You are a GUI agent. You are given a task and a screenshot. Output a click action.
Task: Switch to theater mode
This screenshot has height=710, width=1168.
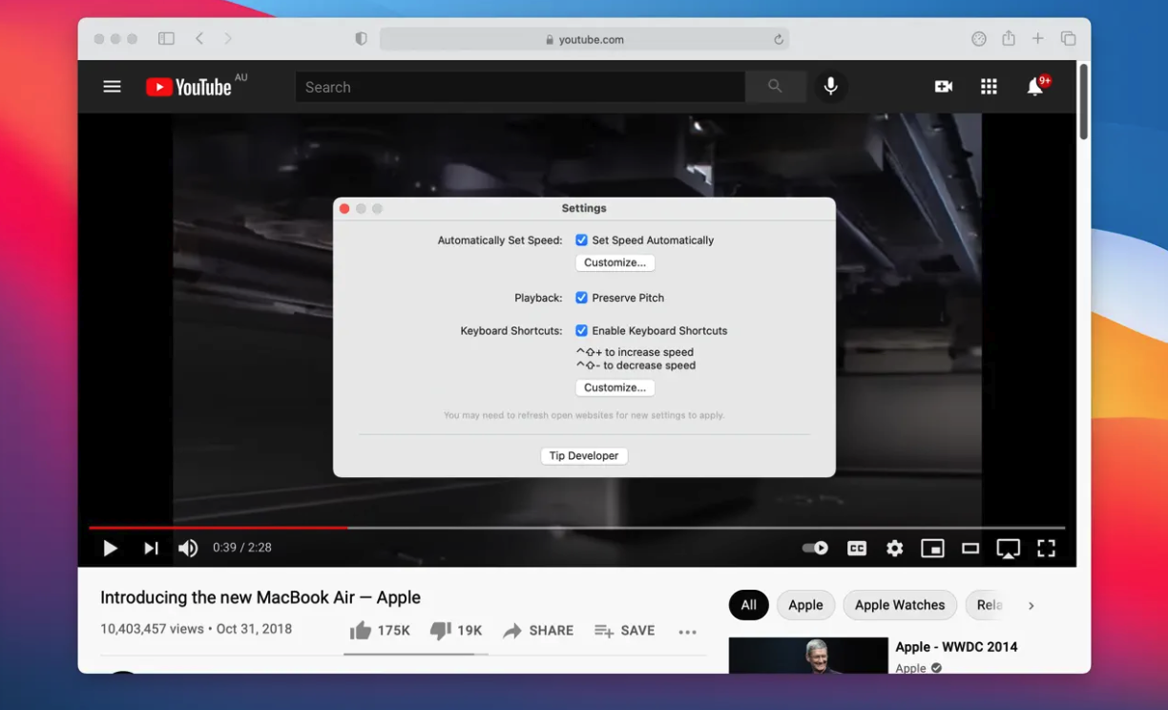(x=970, y=548)
